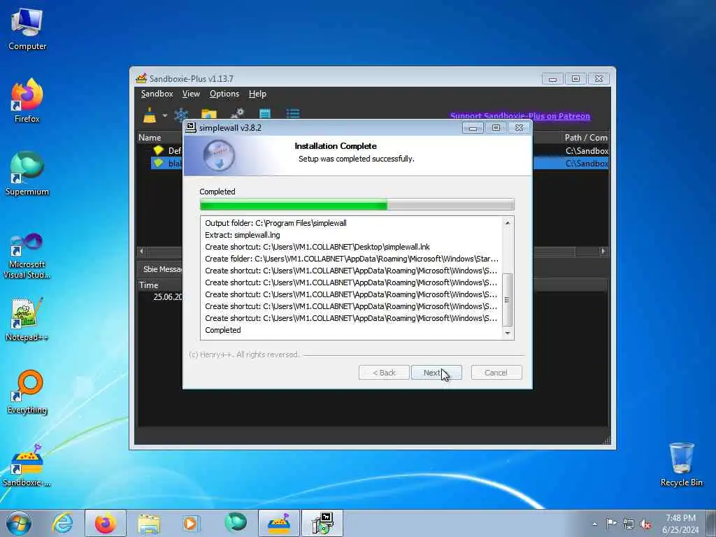The width and height of the screenshot is (716, 537).
Task: Select the Recycle Bin desktop icon
Action: (x=681, y=465)
